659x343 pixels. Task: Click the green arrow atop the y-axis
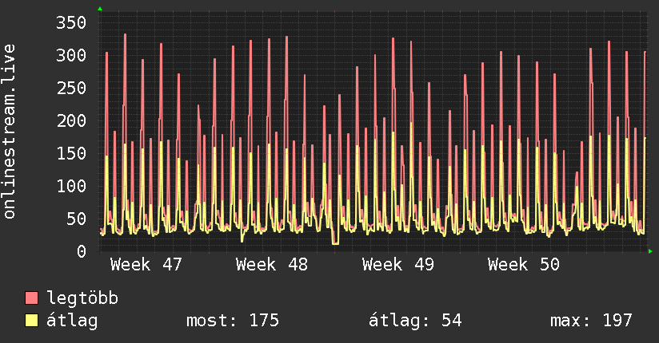coord(100,9)
